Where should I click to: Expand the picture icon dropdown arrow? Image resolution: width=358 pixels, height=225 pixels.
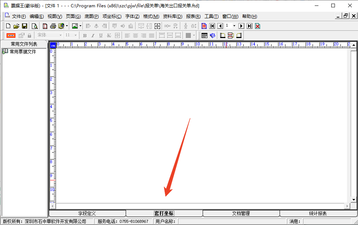pos(80,26)
